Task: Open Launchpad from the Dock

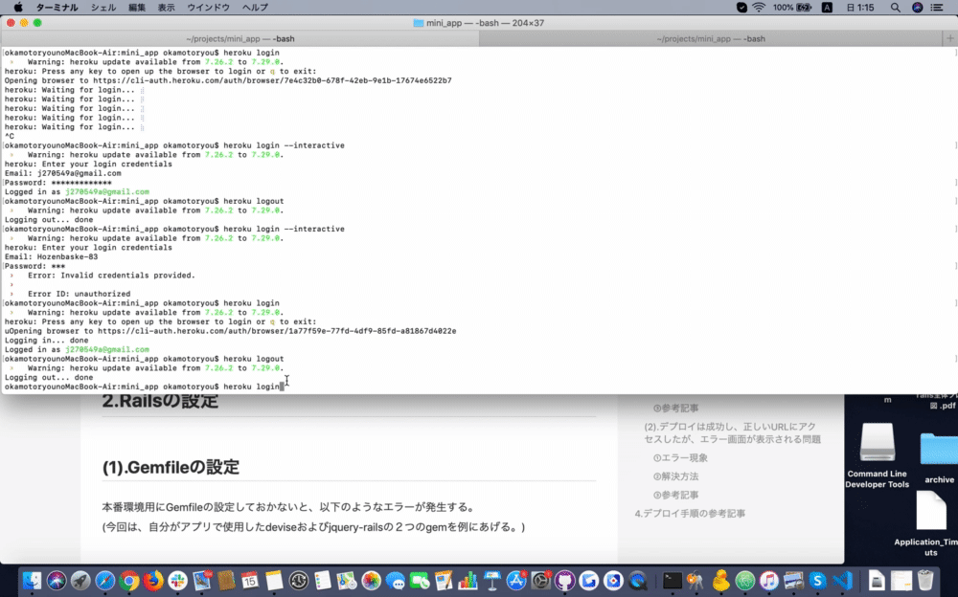Action: click(x=80, y=580)
